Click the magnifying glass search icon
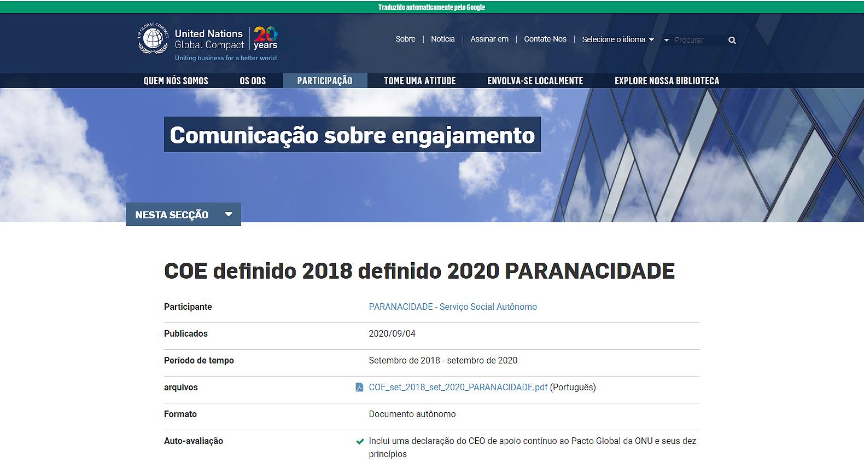The height and width of the screenshot is (462, 864). (732, 40)
